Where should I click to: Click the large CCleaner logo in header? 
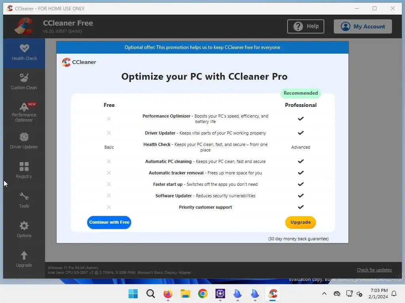click(24, 26)
